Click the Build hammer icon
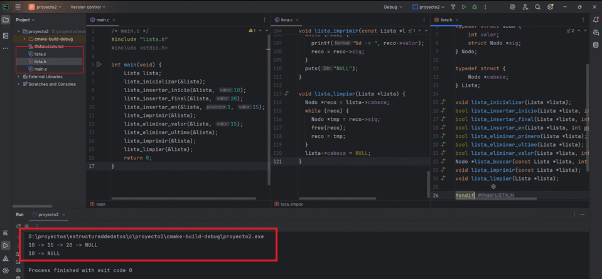The height and width of the screenshot is (279, 602). pos(453,7)
